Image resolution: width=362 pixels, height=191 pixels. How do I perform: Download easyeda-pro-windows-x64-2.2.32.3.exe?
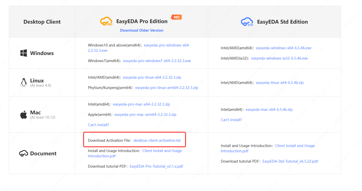point(139,48)
